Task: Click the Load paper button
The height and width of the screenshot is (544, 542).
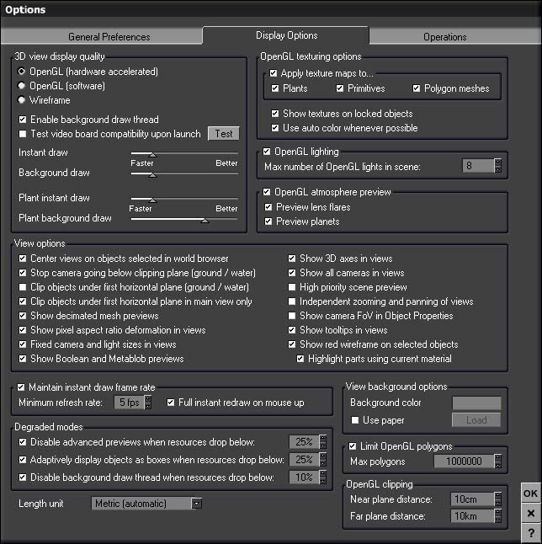Action: [476, 420]
